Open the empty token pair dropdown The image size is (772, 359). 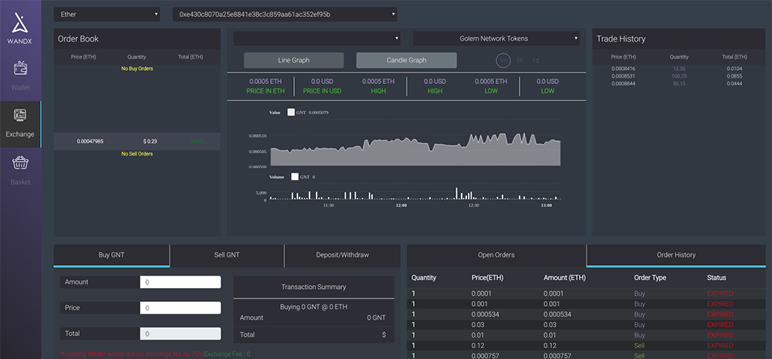(317, 39)
